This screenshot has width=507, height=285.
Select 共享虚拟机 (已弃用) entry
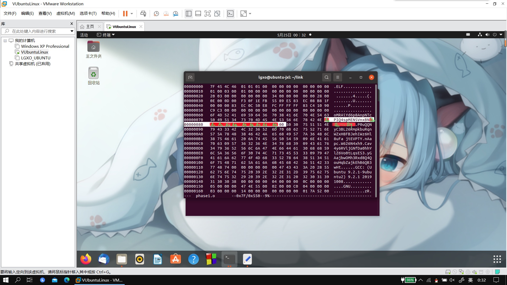coord(32,64)
